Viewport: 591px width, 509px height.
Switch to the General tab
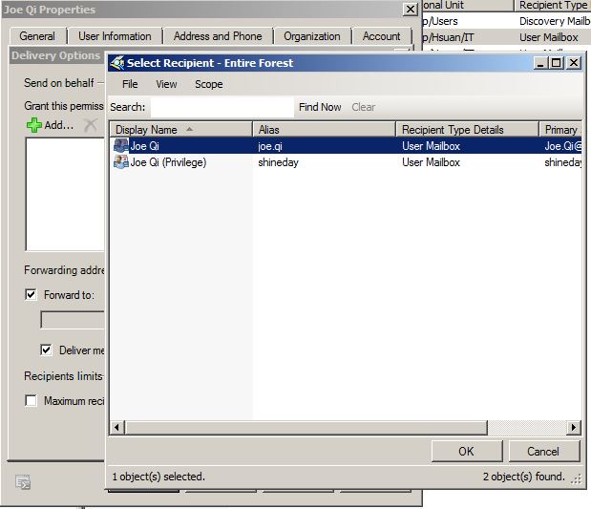tap(37, 36)
